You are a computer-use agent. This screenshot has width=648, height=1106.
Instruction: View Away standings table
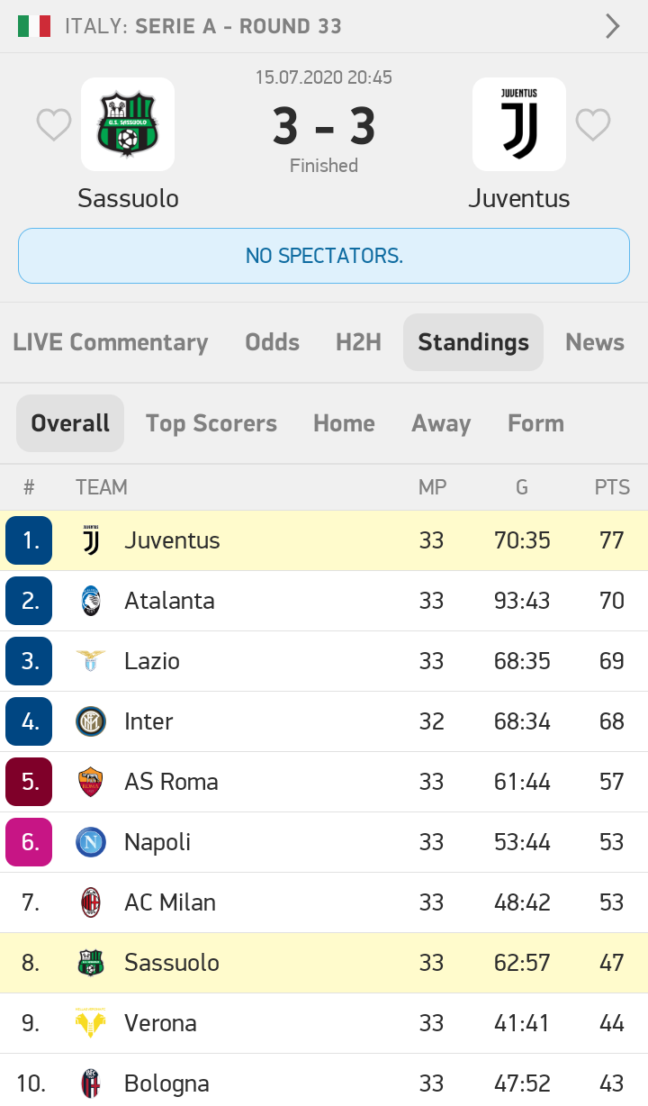point(441,423)
